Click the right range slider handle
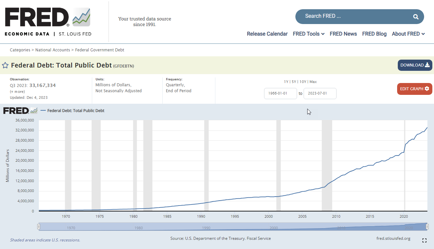This screenshot has height=249, width=434. point(427,227)
